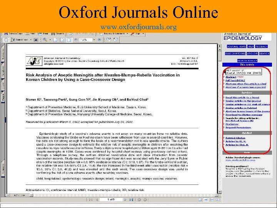Click Save a Copy in Acrobat toolbar
The image size is (277, 208).
tap(13, 34)
